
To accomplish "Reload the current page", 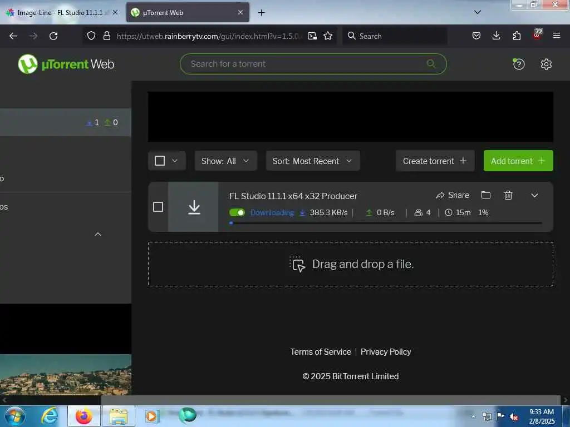I will [x=53, y=36].
